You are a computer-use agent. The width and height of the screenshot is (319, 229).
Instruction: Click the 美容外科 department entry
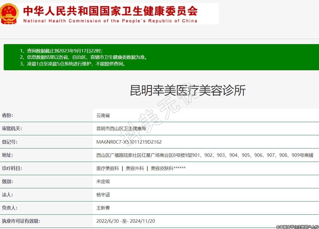135,168
